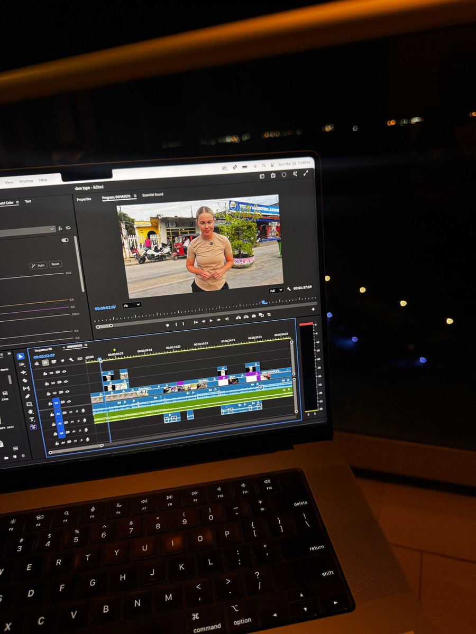Toggle V4 track output eye
This screenshot has width=476, height=634.
64,371
